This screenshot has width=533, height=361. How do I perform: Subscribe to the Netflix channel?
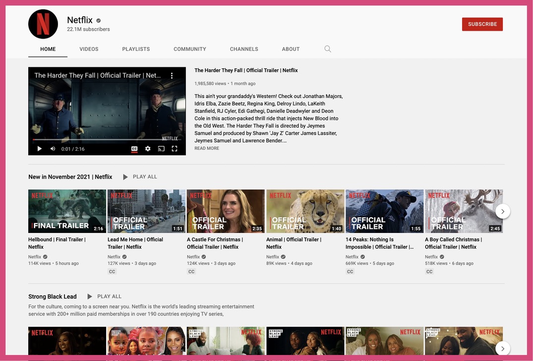tap(482, 24)
